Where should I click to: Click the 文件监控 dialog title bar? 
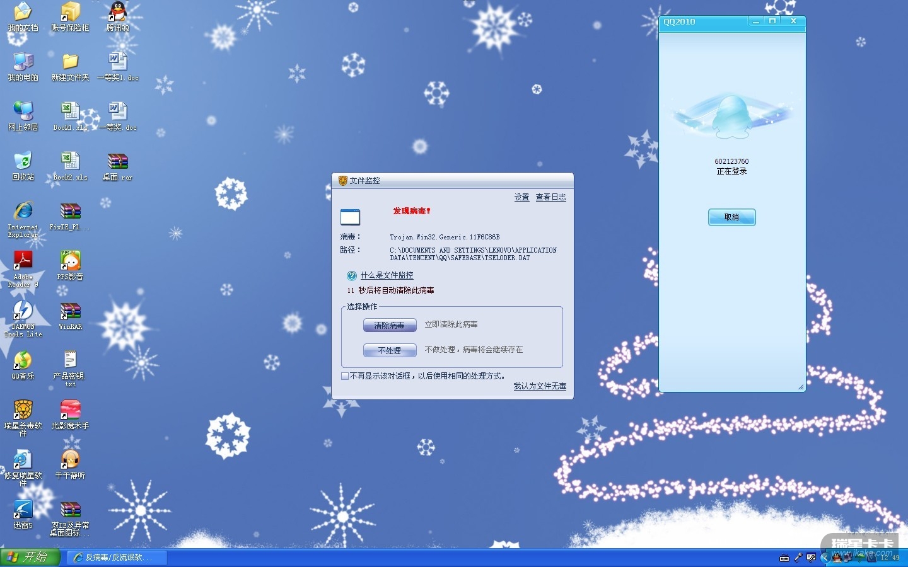[x=453, y=180]
